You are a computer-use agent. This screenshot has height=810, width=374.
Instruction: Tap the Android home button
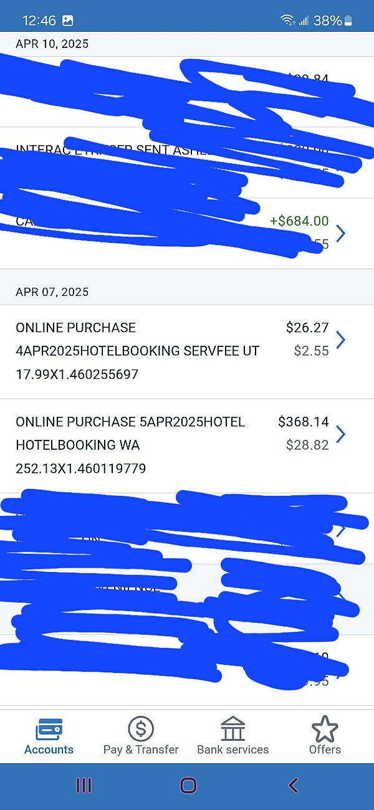[x=188, y=785]
